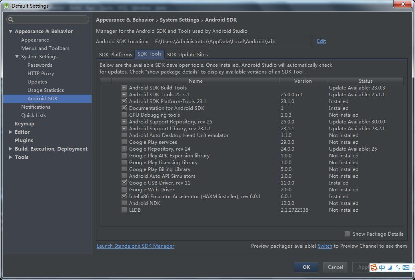This screenshot has width=415, height=280.
Task: Click 'Update Available: 30.0.0' status cell
Action: point(357,121)
